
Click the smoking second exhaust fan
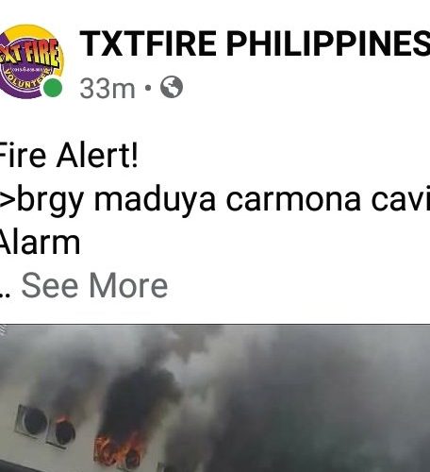(63, 431)
